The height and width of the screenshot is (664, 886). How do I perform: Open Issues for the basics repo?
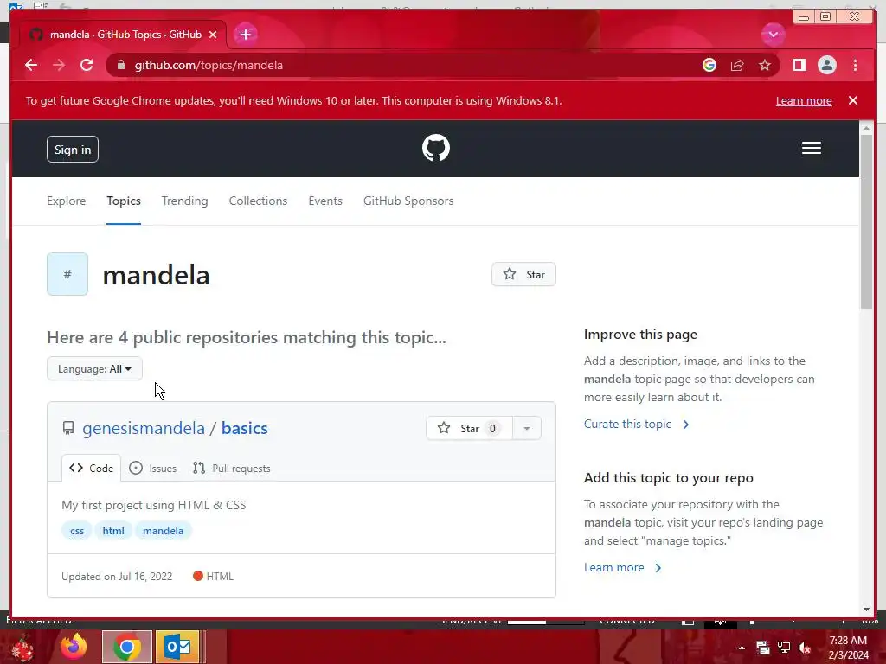(x=152, y=468)
